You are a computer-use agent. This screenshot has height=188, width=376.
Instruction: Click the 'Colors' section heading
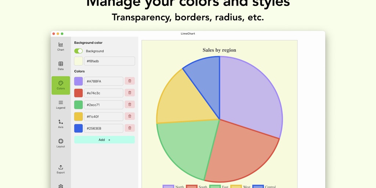79,71
